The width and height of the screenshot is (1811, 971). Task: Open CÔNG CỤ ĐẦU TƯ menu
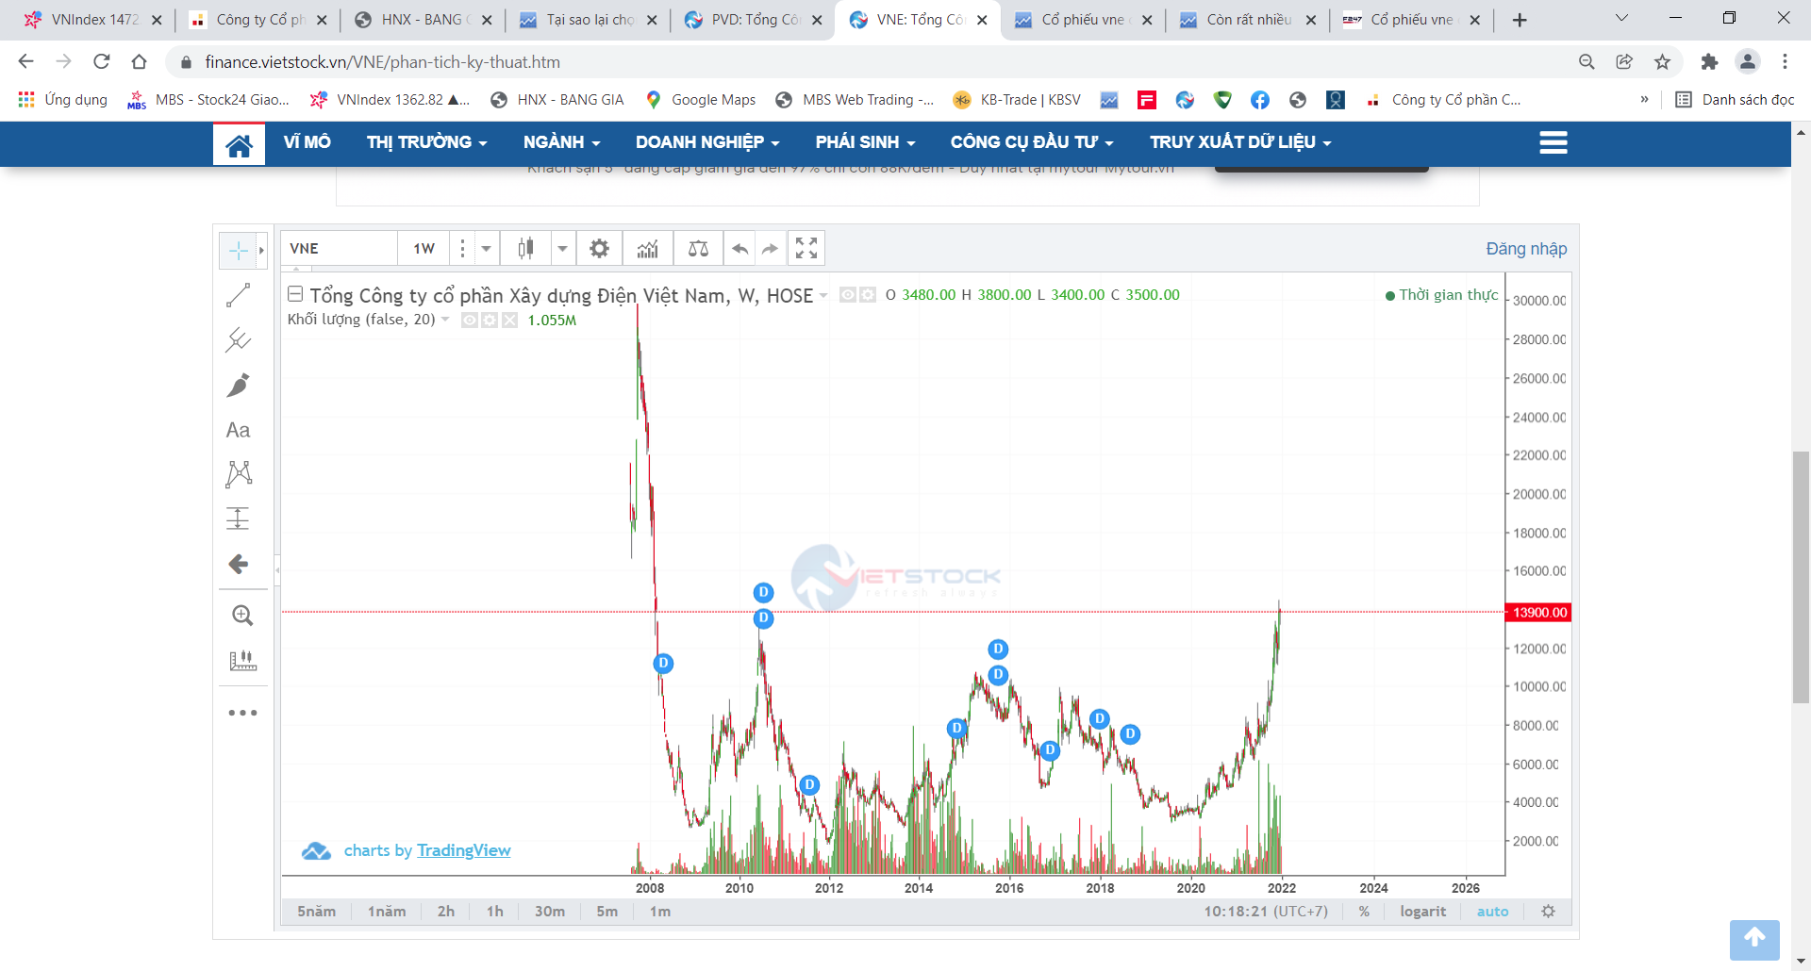tap(1032, 142)
